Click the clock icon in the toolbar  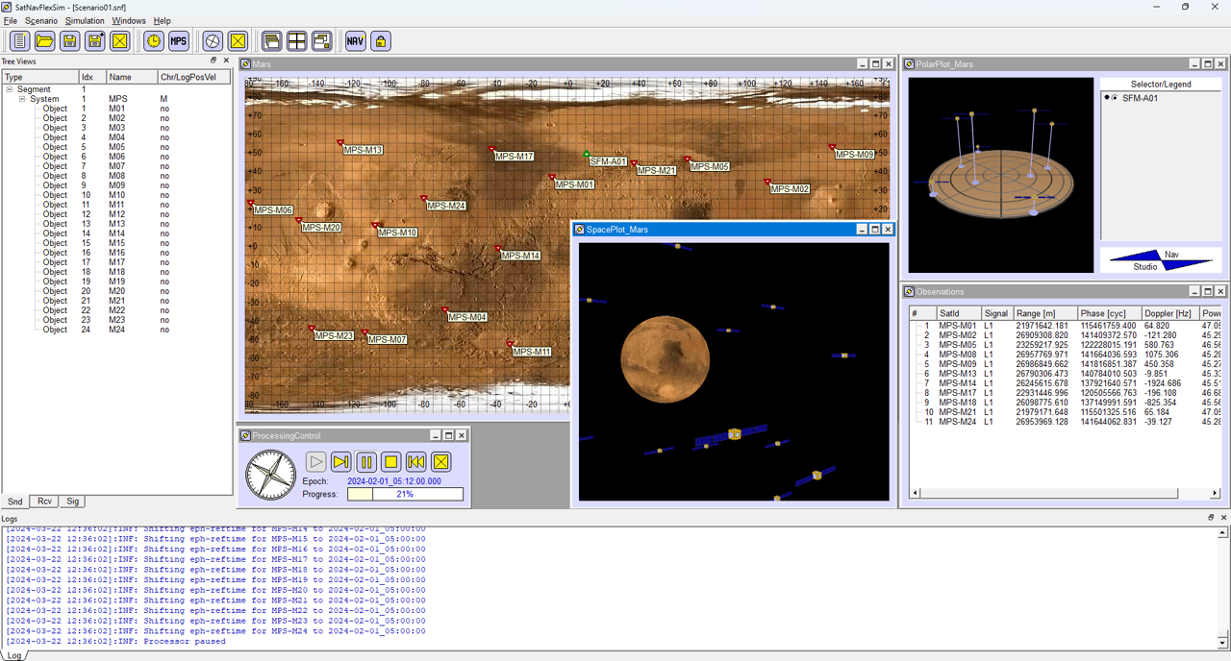tap(154, 41)
